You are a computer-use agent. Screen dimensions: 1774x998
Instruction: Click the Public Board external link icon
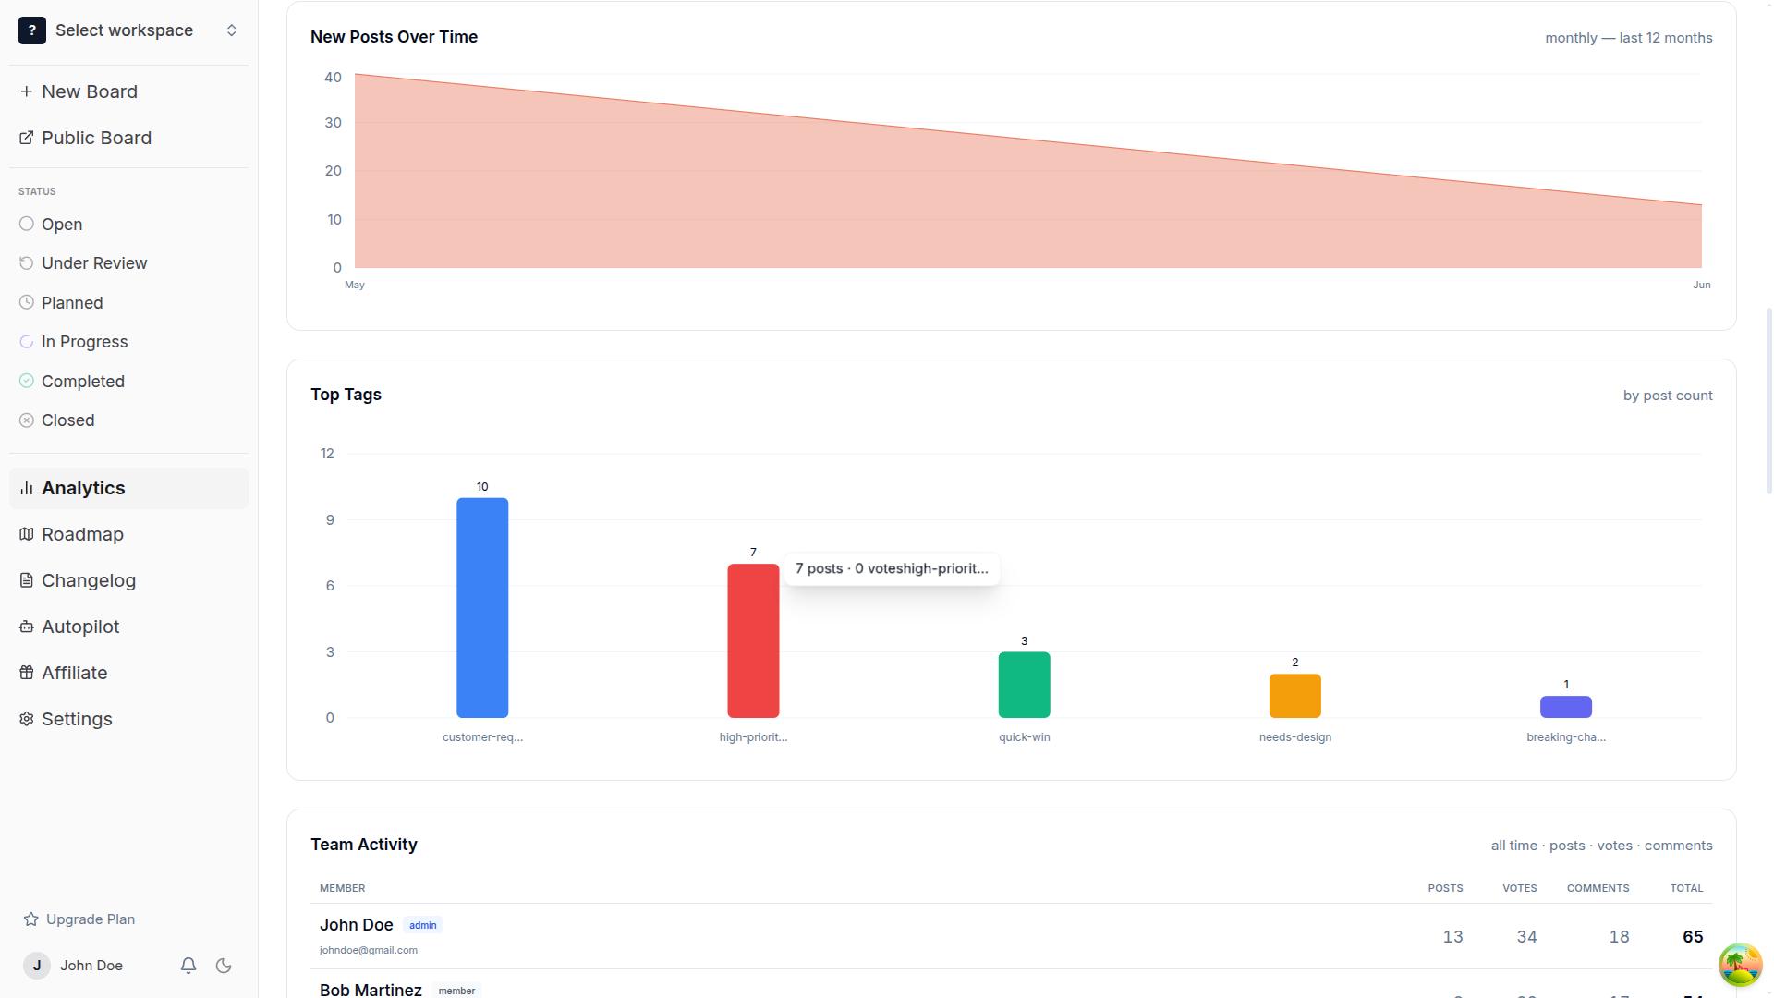click(27, 138)
